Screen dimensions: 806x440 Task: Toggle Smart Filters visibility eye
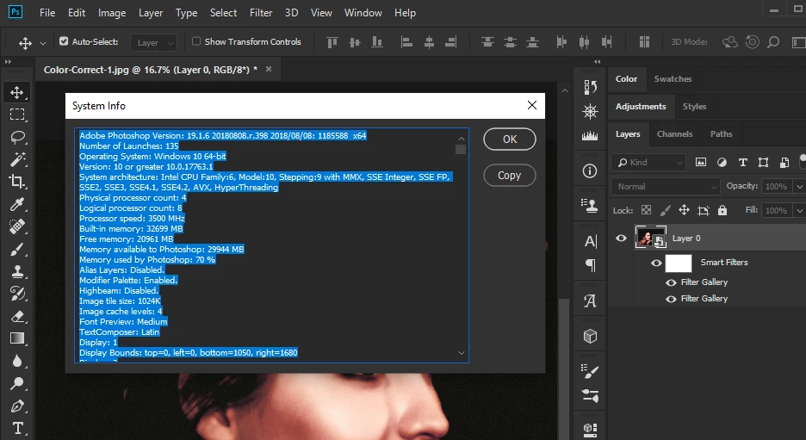pyautogui.click(x=656, y=263)
